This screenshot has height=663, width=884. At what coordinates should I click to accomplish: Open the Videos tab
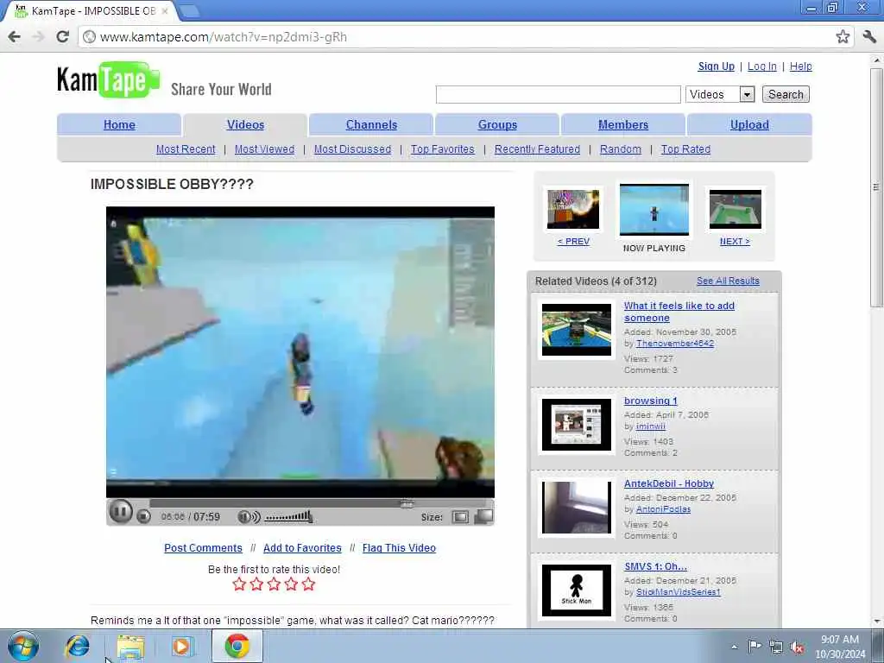pos(245,124)
